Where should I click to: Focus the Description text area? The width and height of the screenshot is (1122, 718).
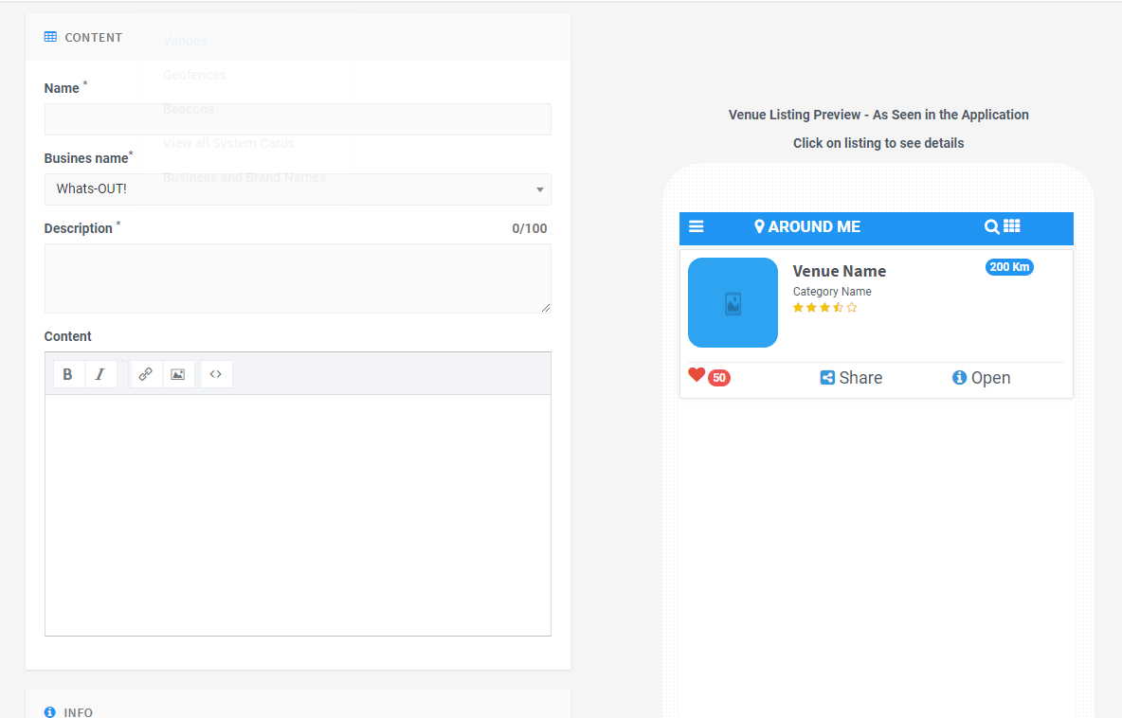[298, 278]
